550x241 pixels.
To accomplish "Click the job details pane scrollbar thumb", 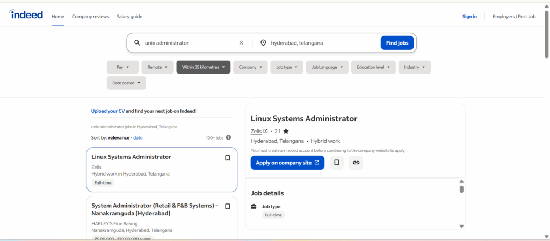I will (461, 189).
